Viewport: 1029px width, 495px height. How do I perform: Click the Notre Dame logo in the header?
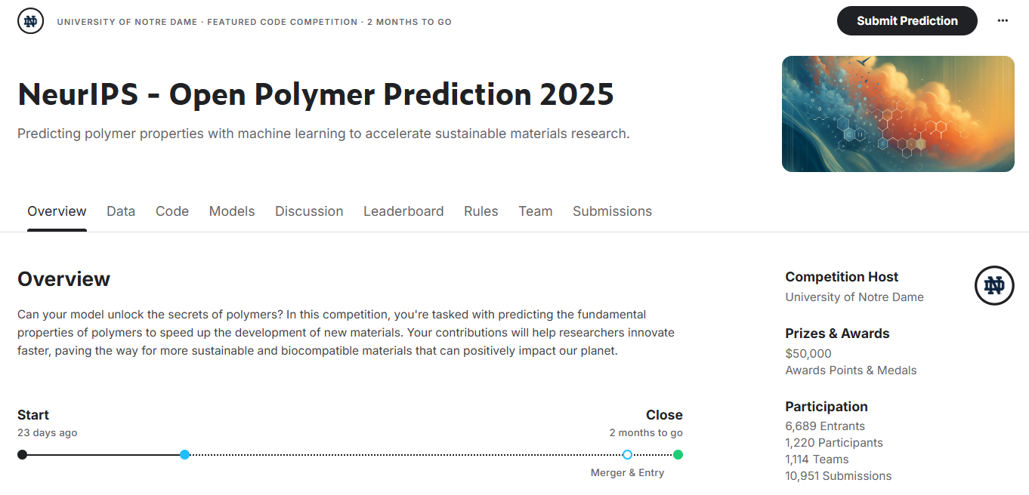pos(30,20)
